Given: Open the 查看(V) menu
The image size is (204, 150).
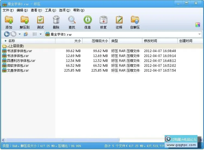Looking at the screenshot, I should [x=36, y=10].
